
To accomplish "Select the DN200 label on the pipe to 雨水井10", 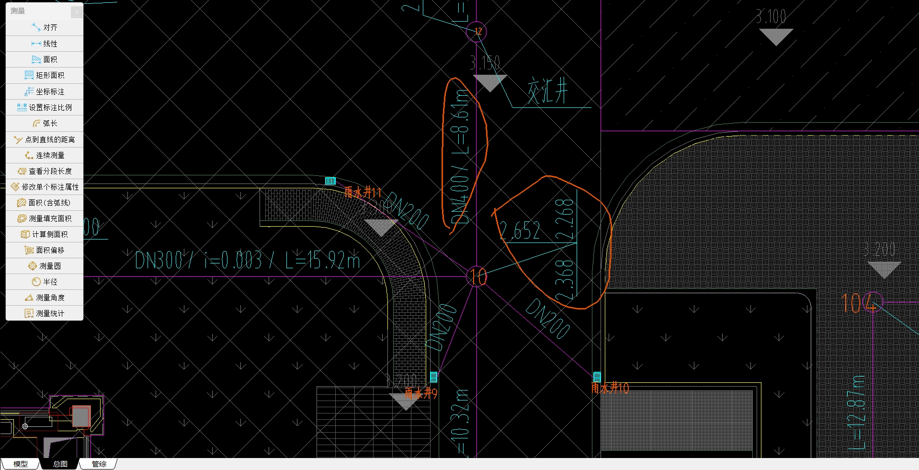I will (x=548, y=318).
